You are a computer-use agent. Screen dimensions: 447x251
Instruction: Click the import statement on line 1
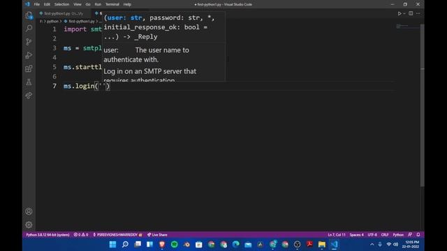point(82,29)
